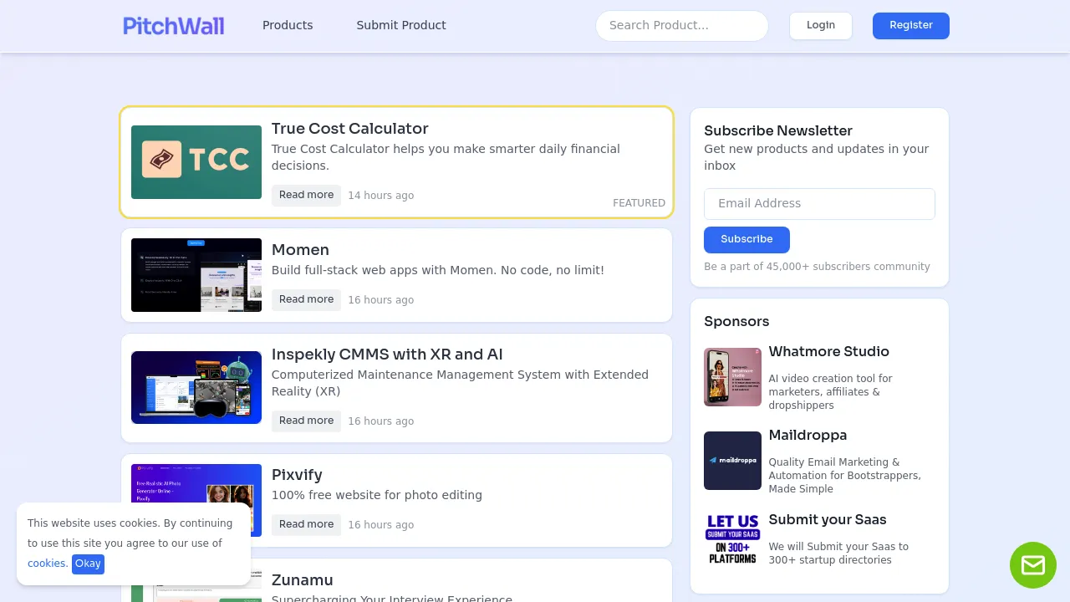This screenshot has height=602, width=1070.
Task: Open the cookies policy link
Action: point(48,564)
